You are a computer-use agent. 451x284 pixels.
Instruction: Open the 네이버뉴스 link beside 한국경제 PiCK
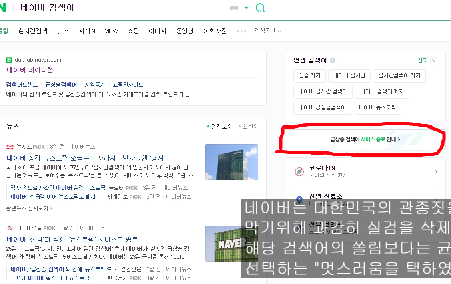(x=178, y=278)
